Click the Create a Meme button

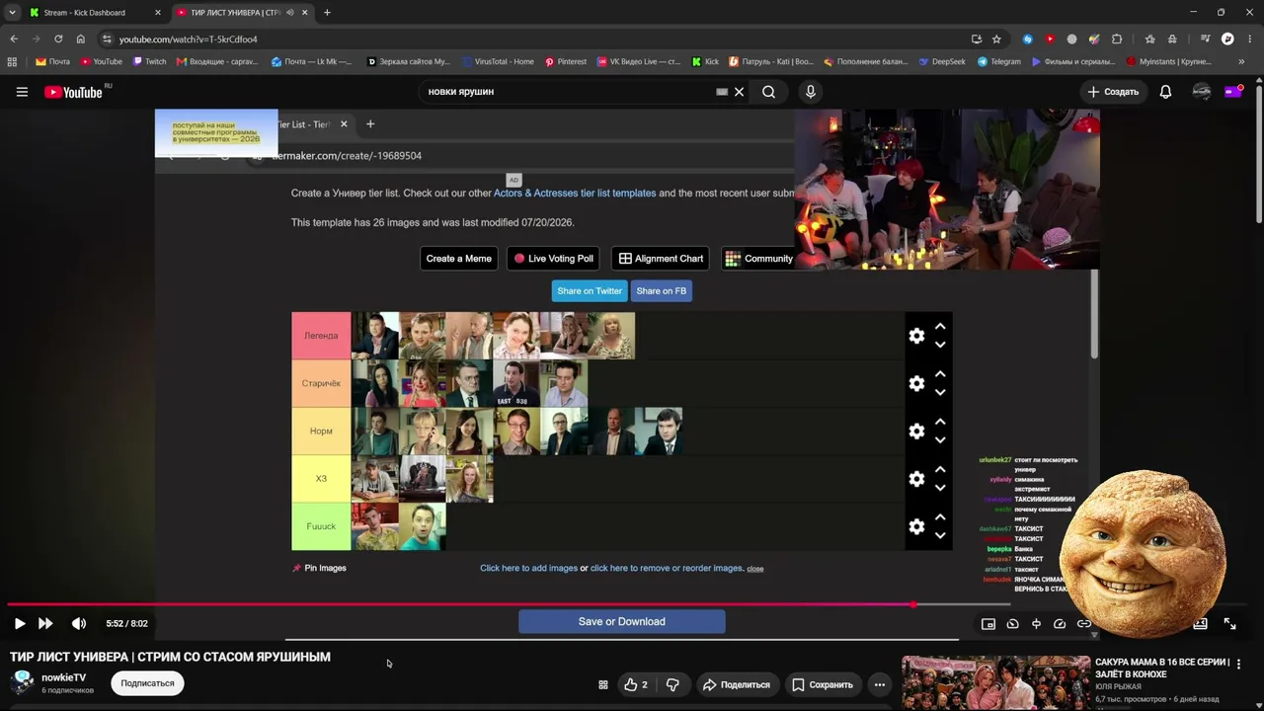click(458, 259)
